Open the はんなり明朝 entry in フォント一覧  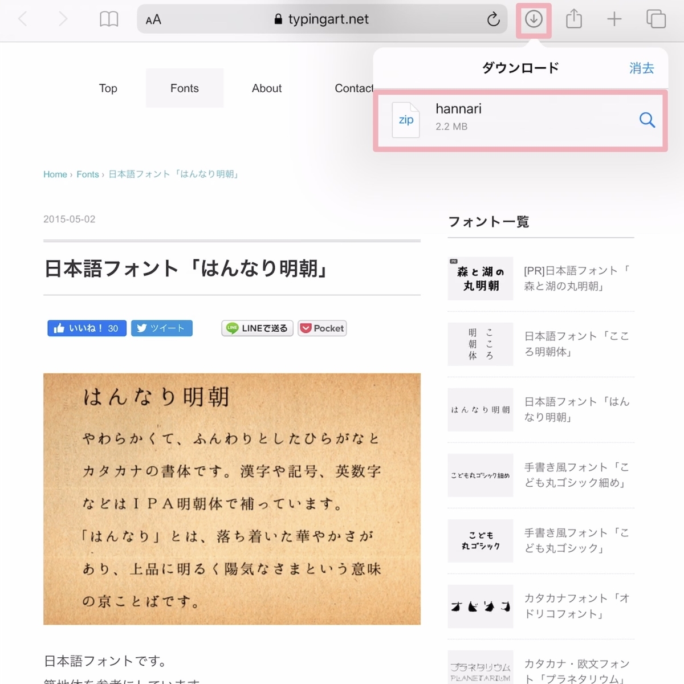[x=576, y=409]
